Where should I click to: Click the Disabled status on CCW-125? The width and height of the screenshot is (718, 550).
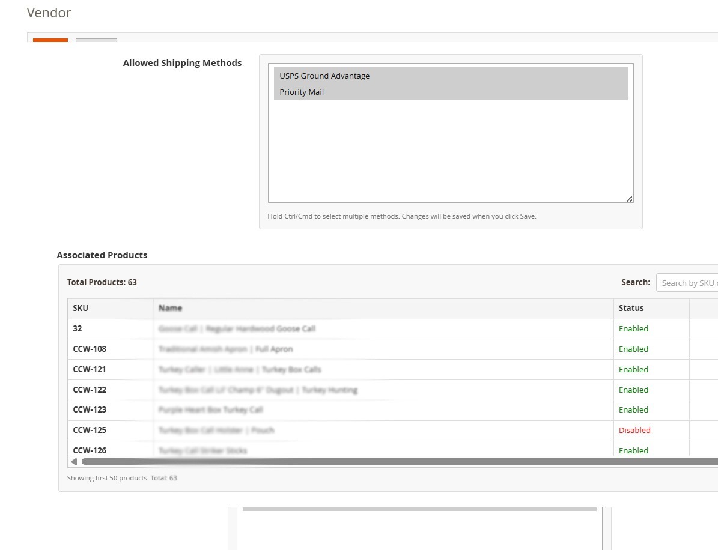[x=634, y=430]
